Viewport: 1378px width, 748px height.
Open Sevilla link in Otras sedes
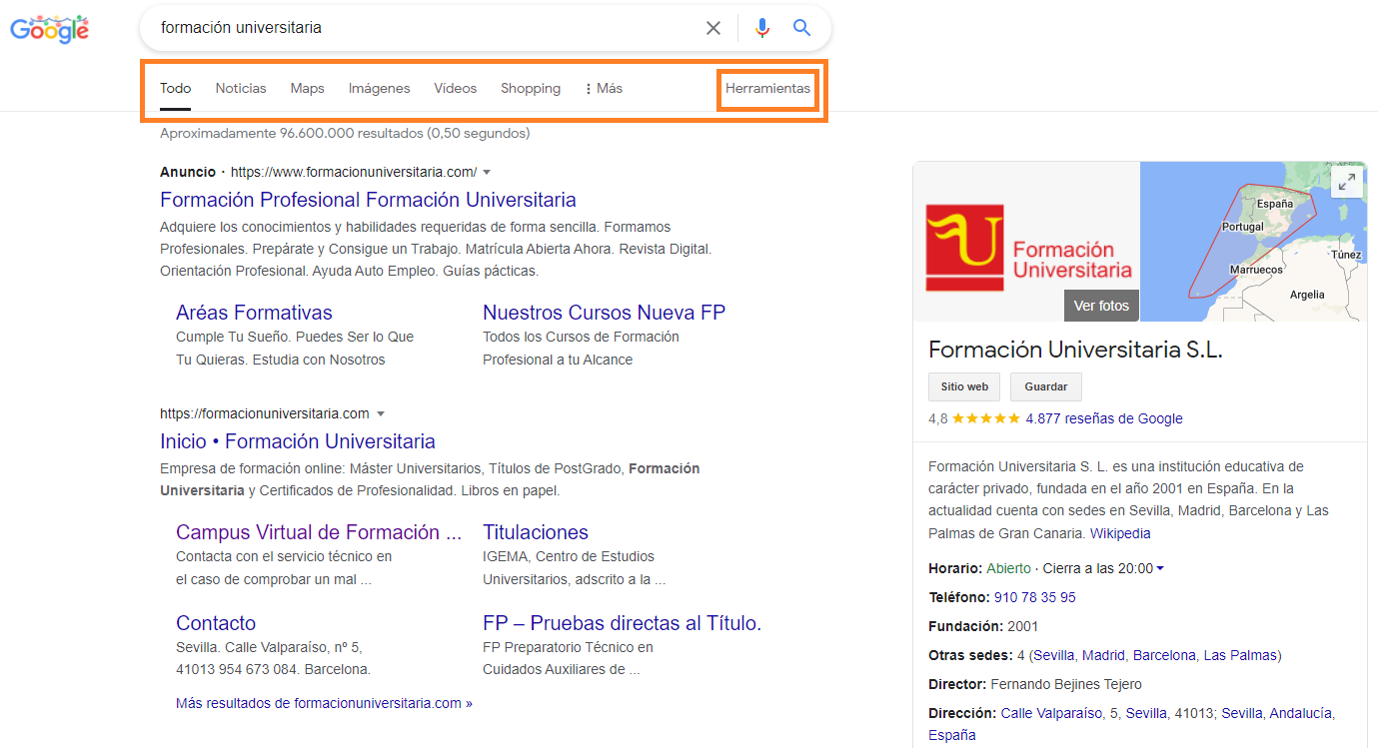(x=1054, y=655)
